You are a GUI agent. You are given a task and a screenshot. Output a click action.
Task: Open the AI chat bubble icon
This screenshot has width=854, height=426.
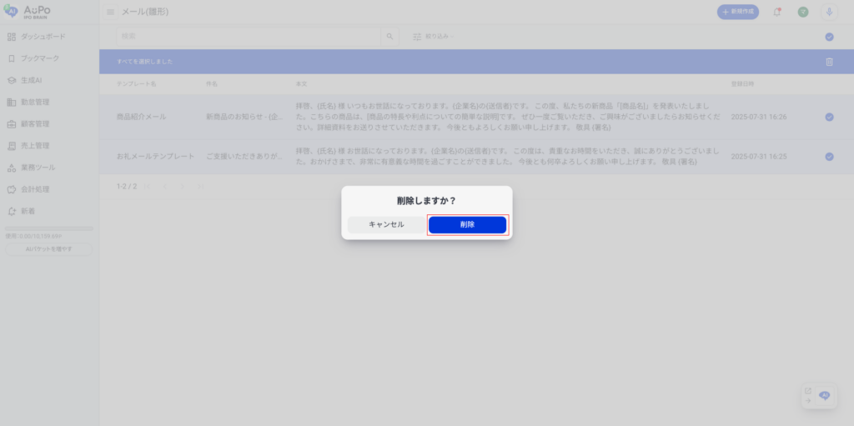pyautogui.click(x=825, y=395)
